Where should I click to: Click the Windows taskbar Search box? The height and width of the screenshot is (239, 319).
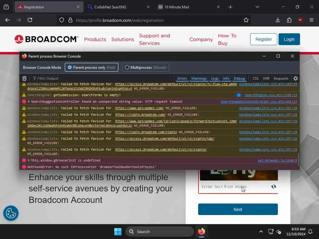coord(160,232)
